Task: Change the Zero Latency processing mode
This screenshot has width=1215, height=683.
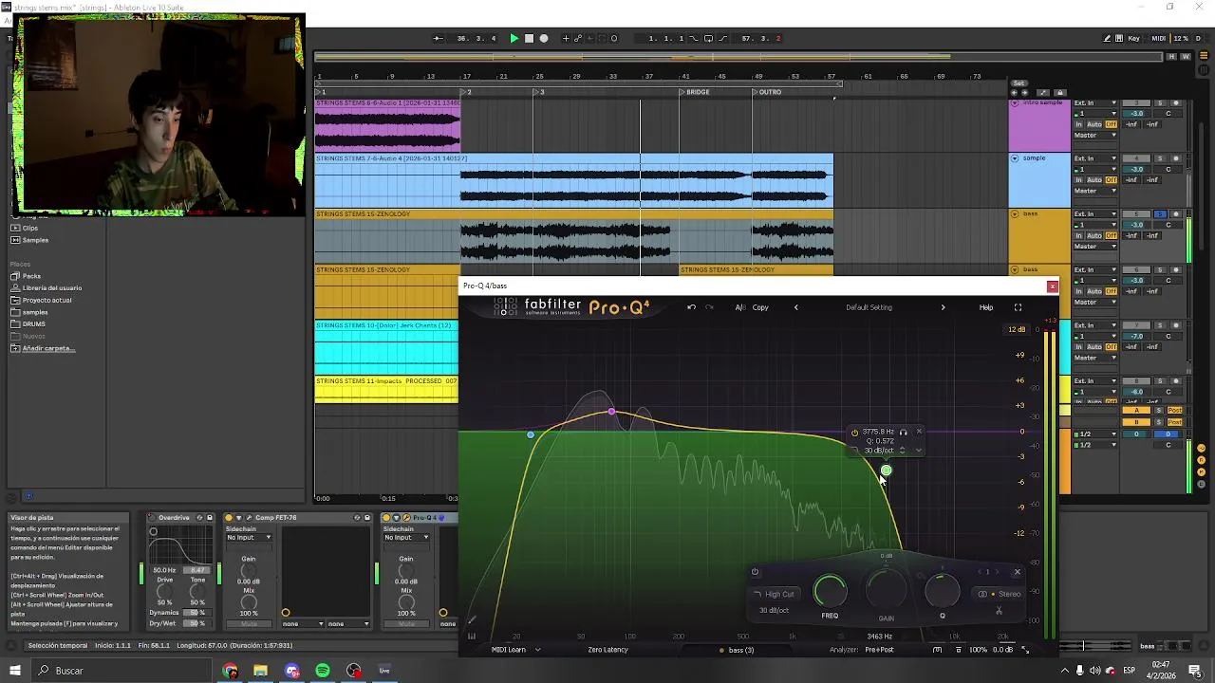Action: [607, 650]
